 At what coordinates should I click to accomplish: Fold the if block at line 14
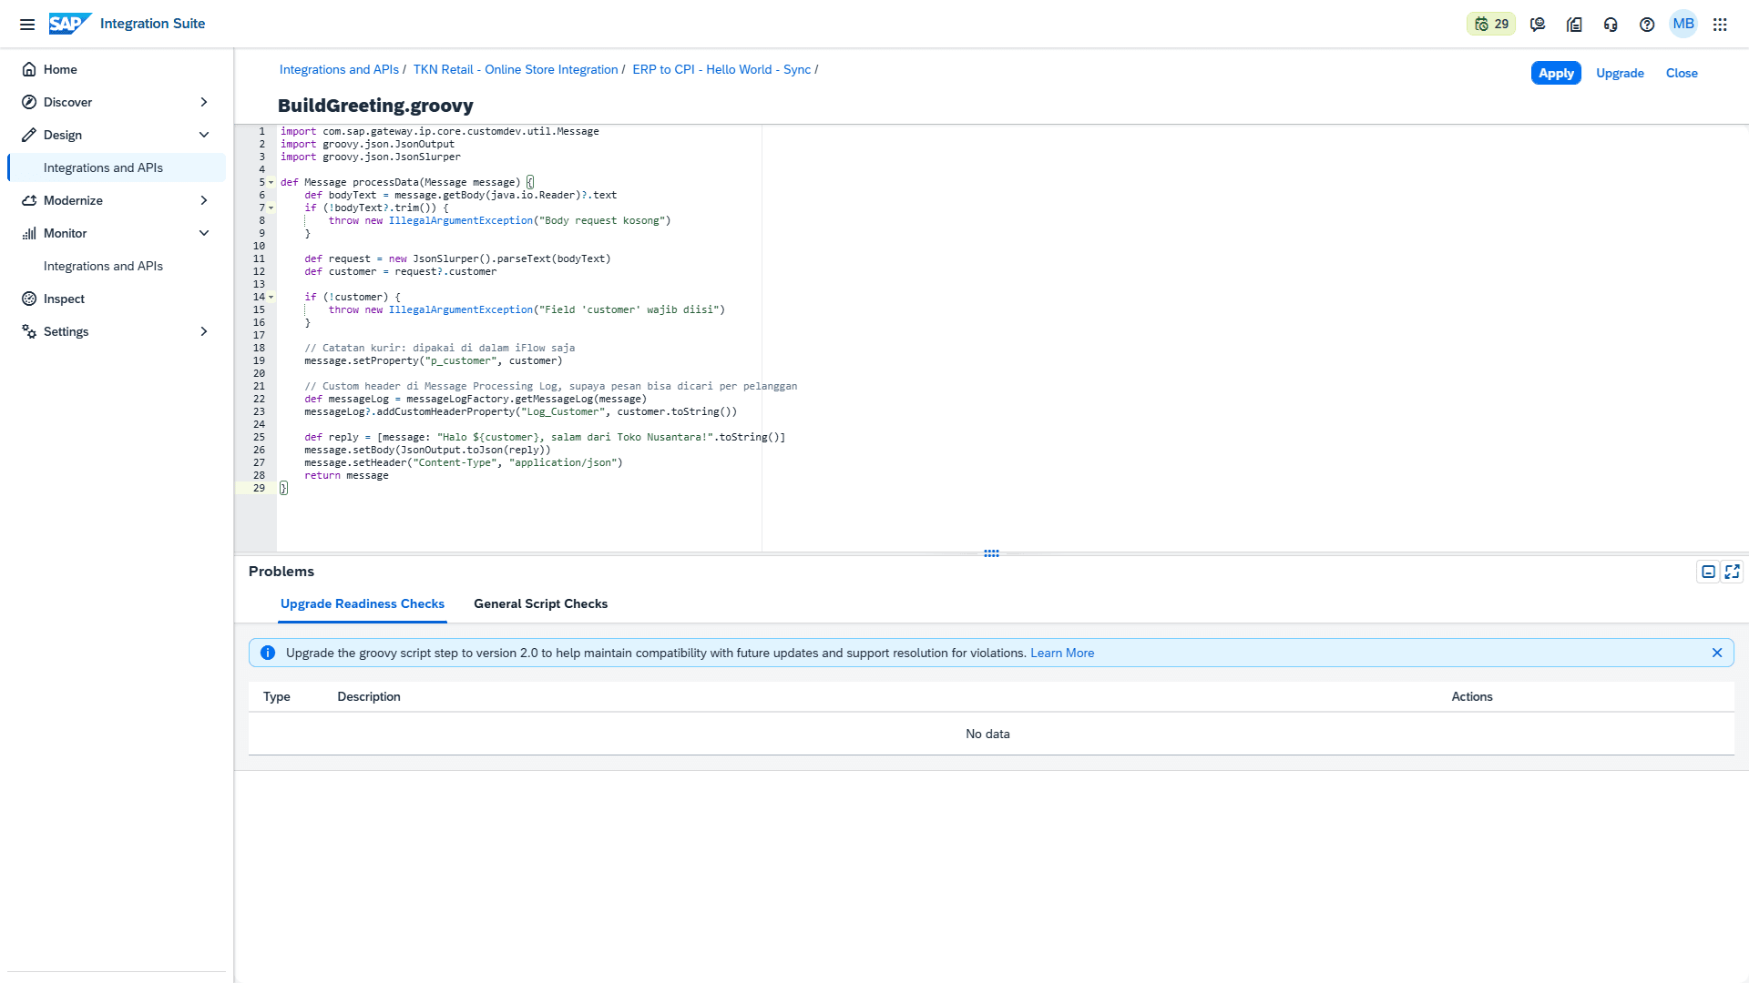[x=271, y=297]
